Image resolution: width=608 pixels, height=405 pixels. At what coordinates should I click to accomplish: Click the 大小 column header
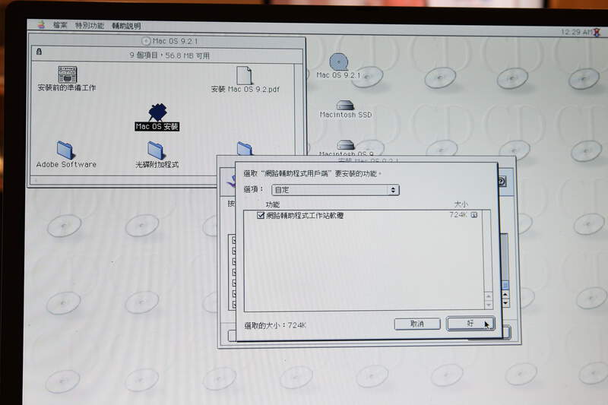pos(461,204)
